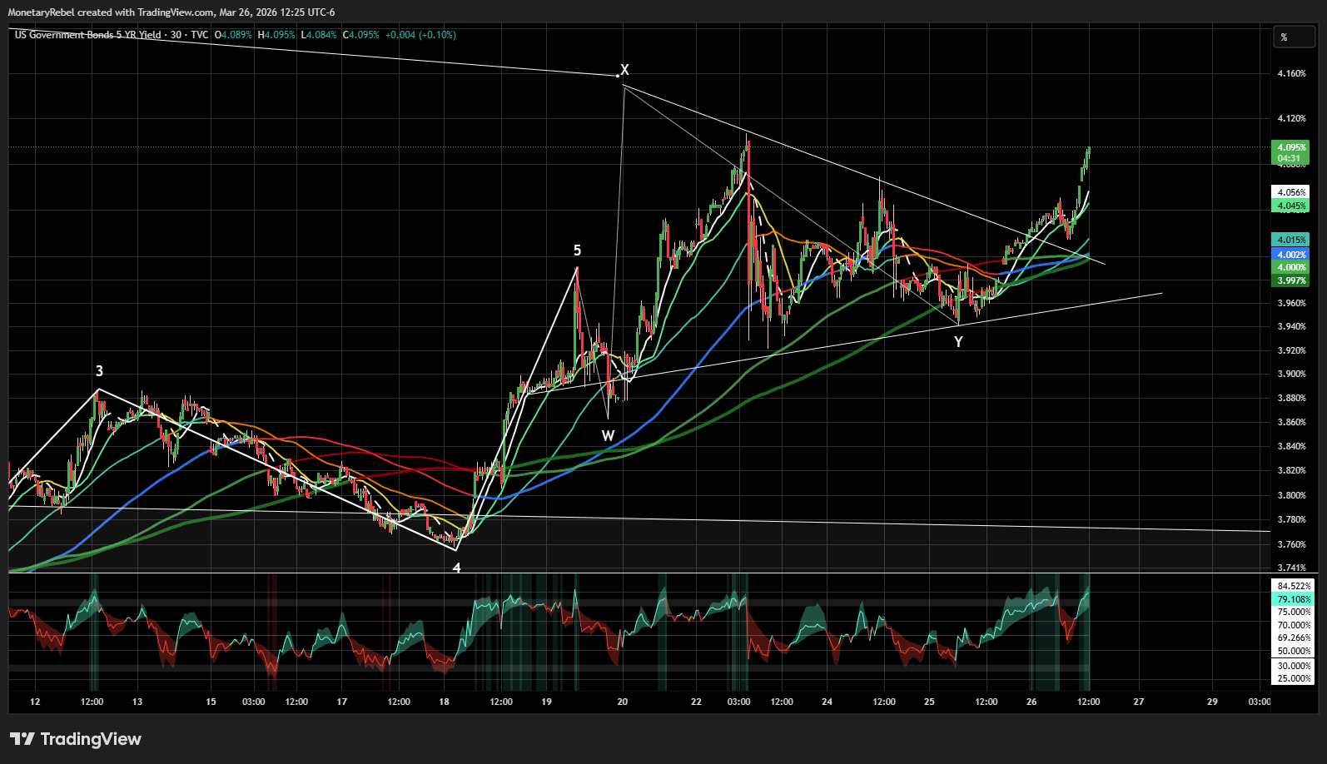Click the 50.000% indicator scale value
Image resolution: width=1327 pixels, height=764 pixels.
coord(1294,651)
